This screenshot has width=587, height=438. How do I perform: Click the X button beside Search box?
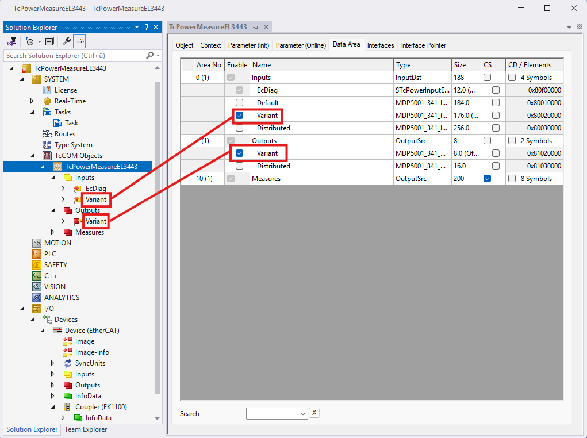pos(314,413)
